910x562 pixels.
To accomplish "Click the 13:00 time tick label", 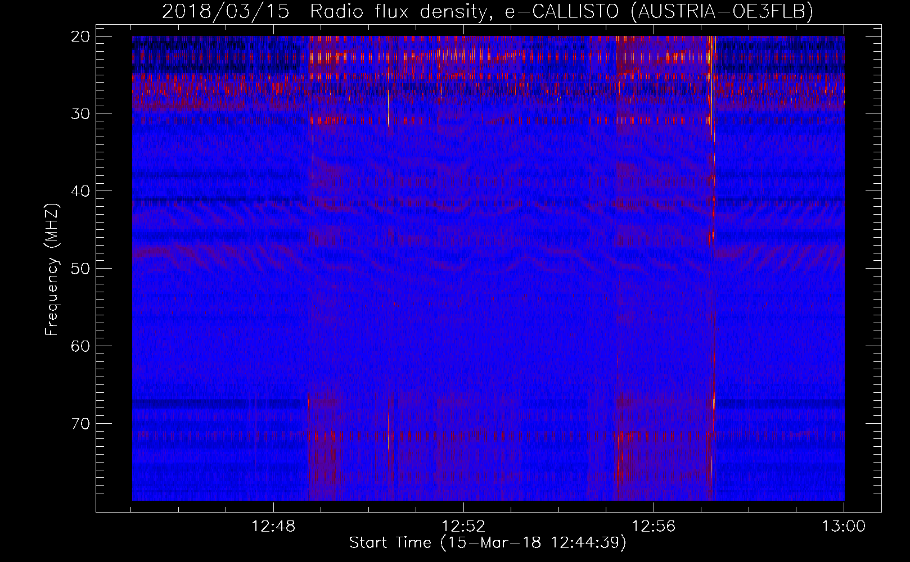I will coord(844,527).
